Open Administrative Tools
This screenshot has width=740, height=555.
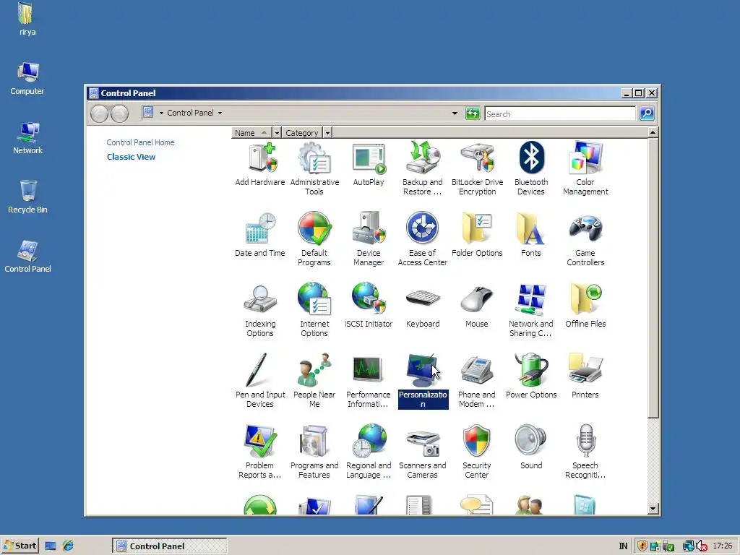click(x=314, y=168)
